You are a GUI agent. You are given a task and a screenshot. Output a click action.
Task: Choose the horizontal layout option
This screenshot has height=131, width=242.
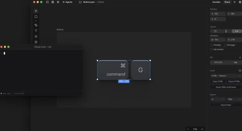(237, 31)
